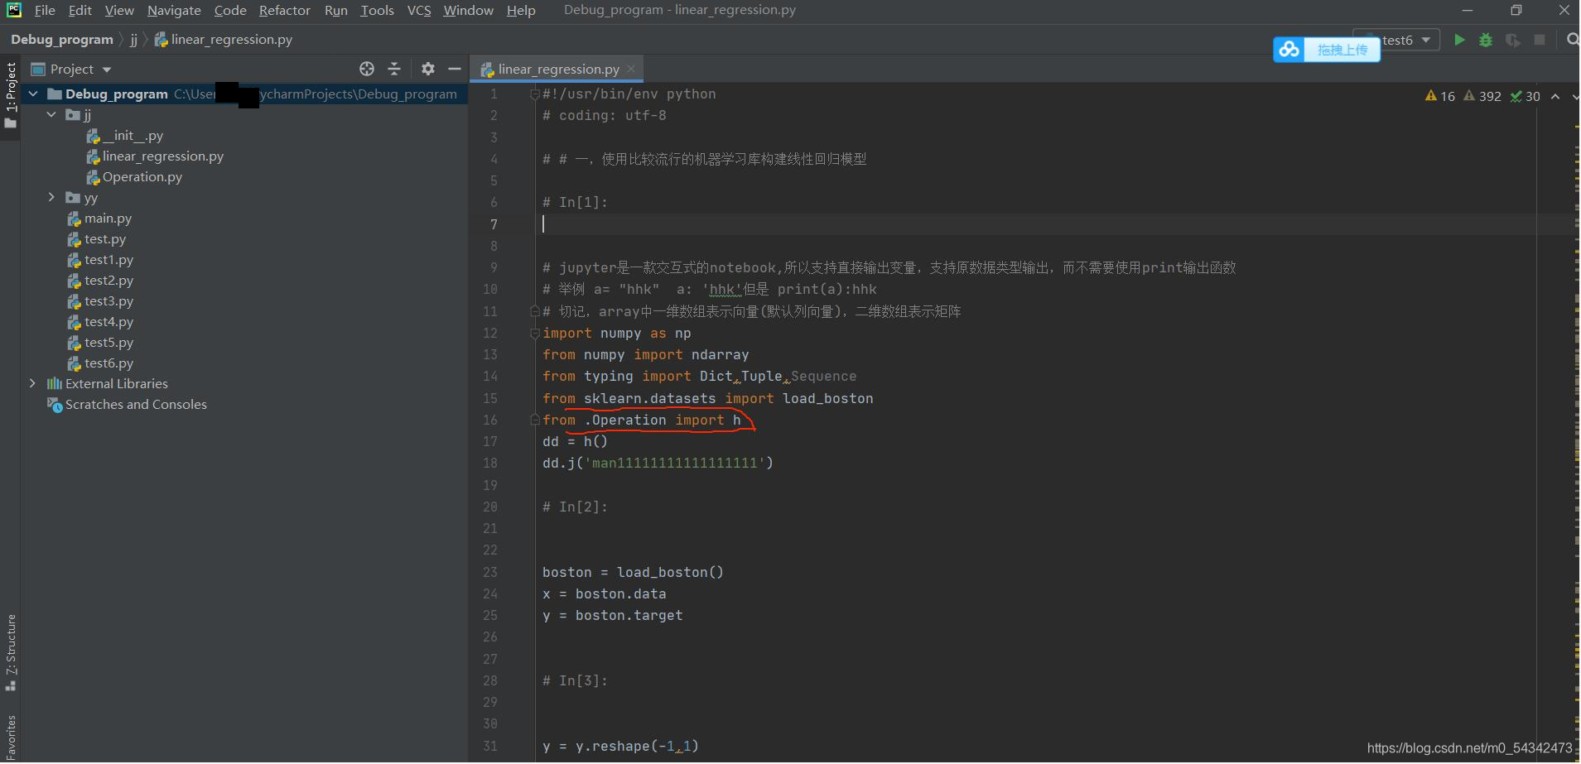Toggle fold marker at line 11 comment

pos(535,311)
